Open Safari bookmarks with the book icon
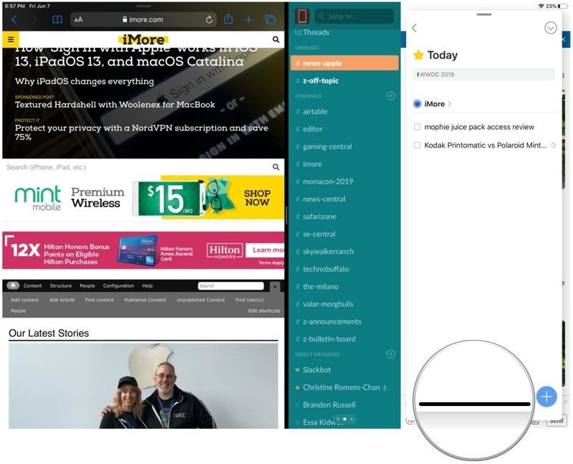The height and width of the screenshot is (464, 573). (56, 19)
